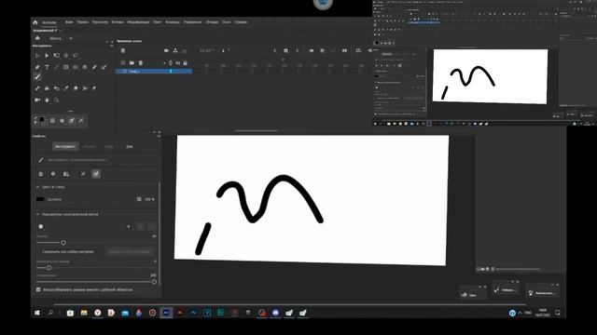Select the Pencil tool
Viewport: 597px width, 335px height.
click(94, 68)
